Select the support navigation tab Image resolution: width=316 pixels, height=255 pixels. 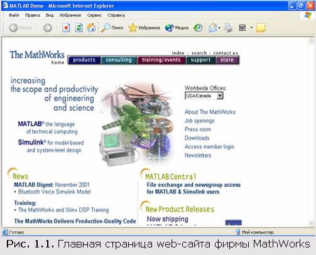200,60
